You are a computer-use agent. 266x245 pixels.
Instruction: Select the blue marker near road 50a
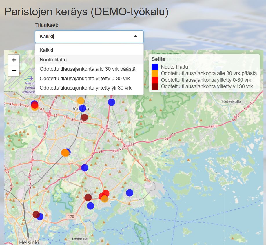(112, 102)
